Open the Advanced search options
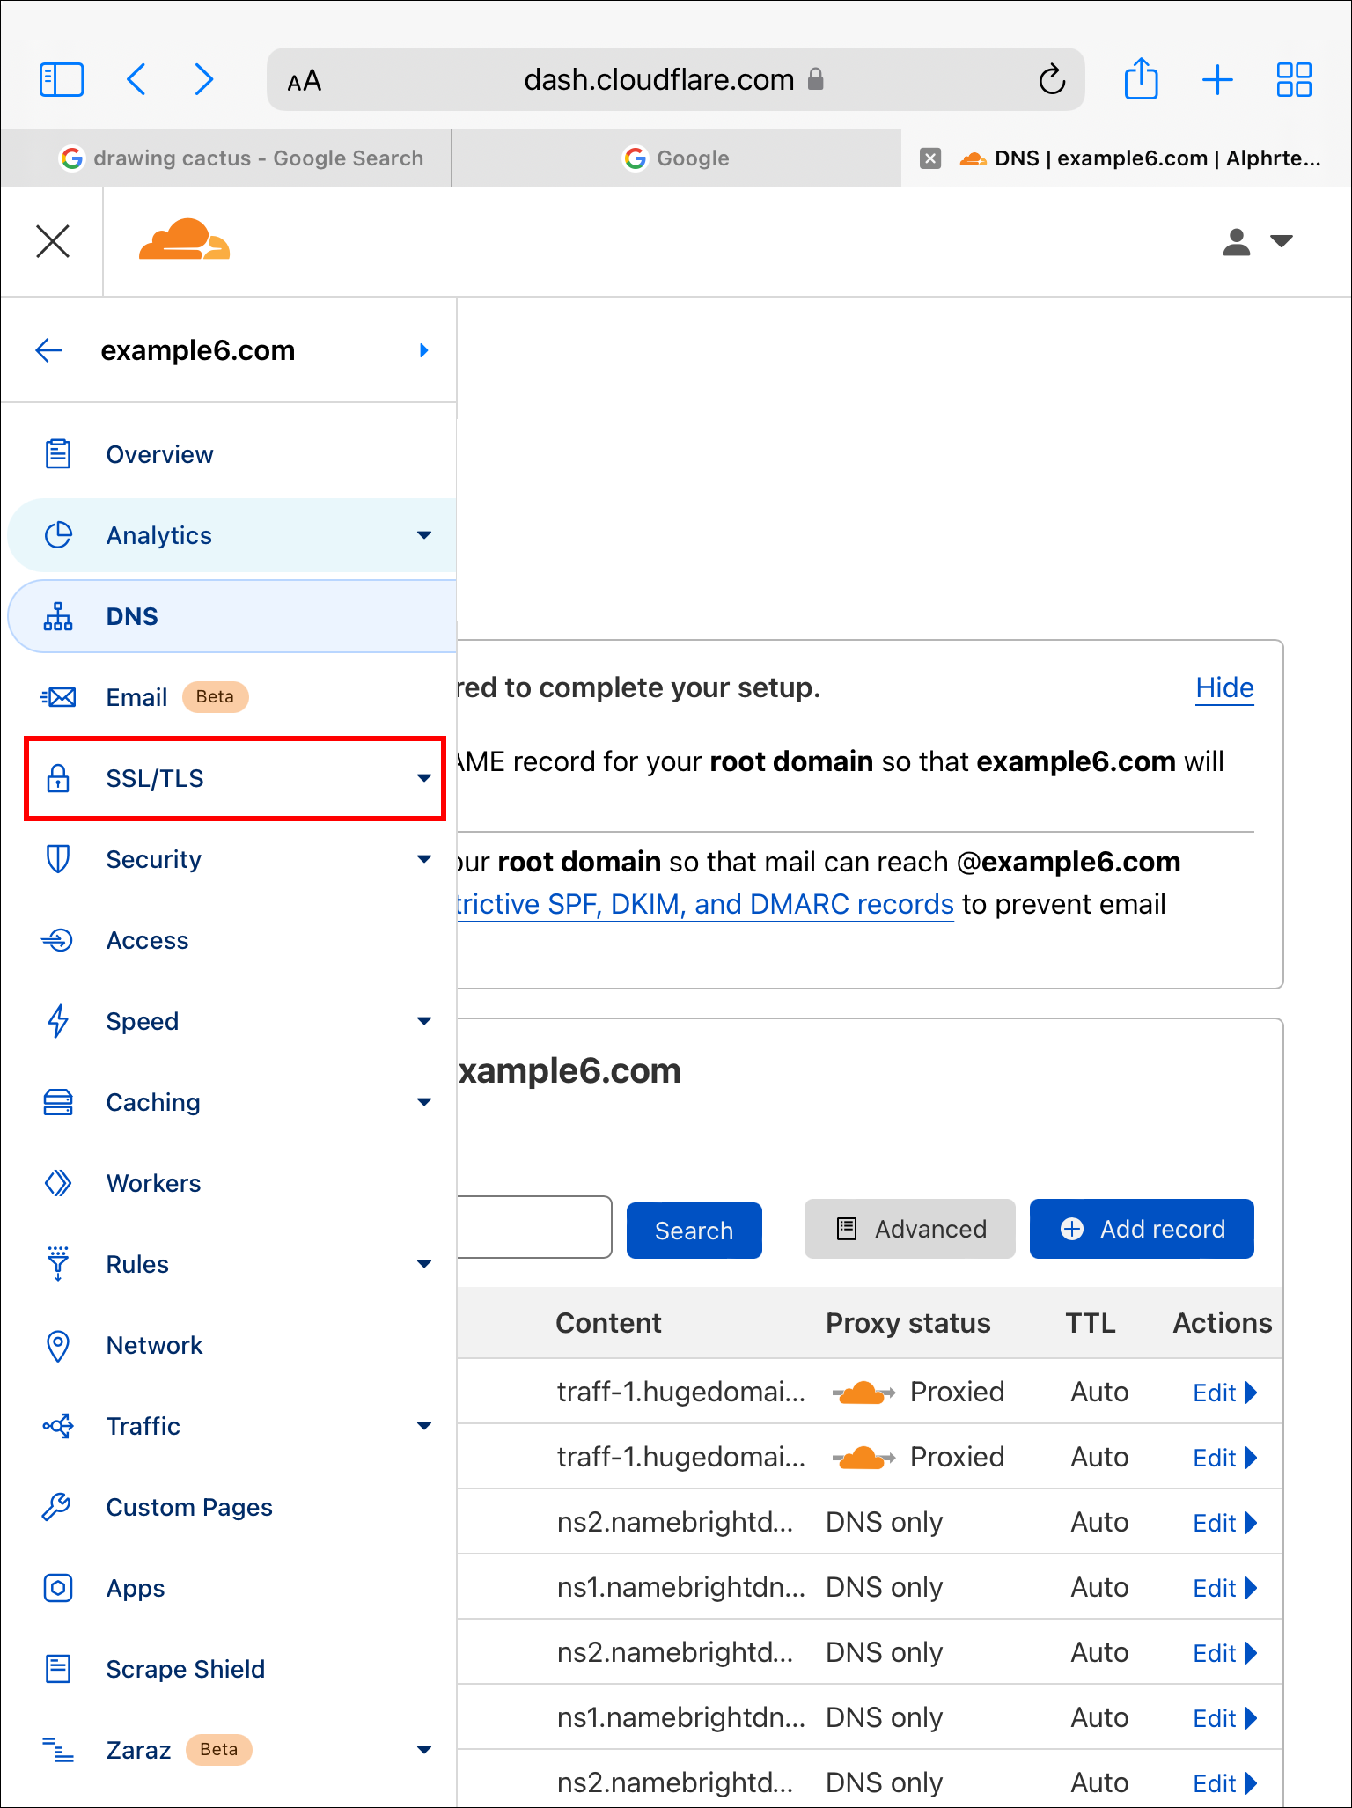 coord(910,1229)
